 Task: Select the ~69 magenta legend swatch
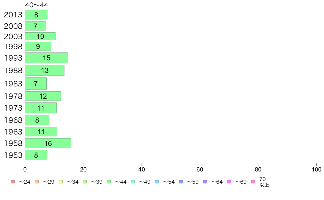(229, 182)
